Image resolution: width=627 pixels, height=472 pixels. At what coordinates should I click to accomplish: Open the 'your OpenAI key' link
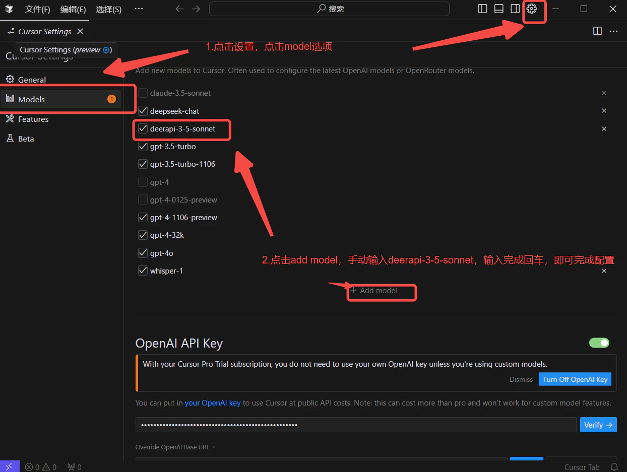[x=213, y=403]
